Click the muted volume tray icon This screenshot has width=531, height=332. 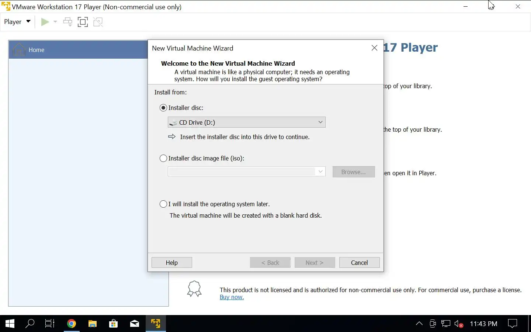[x=459, y=324]
